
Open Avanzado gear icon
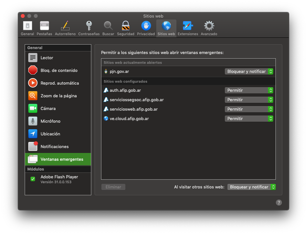[209, 26]
